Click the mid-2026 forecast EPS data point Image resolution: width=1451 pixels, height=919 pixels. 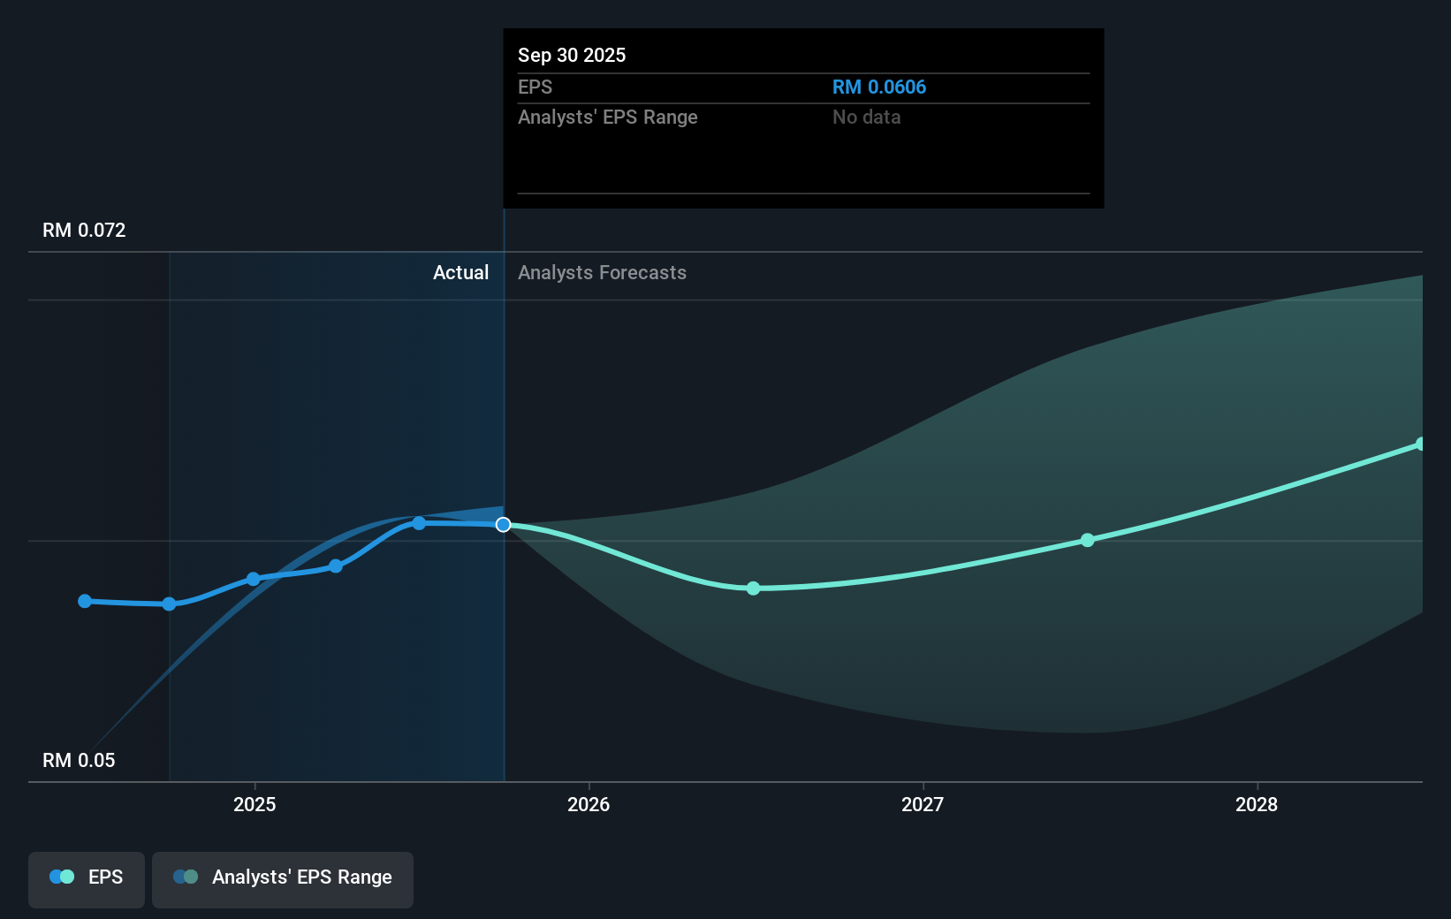(753, 589)
